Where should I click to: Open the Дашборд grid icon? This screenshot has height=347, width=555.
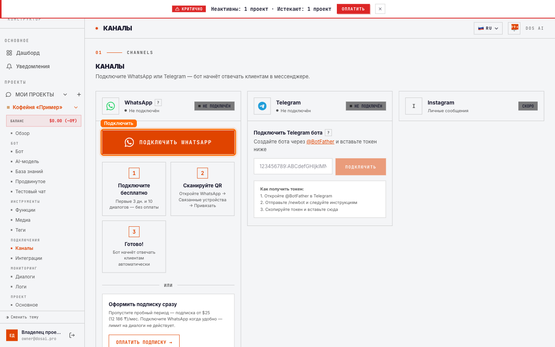click(9, 53)
